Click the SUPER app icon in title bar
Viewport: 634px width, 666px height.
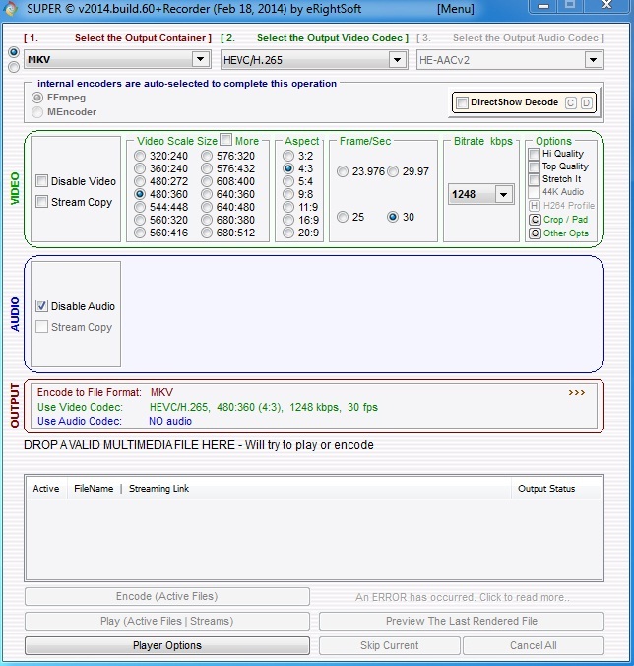[x=11, y=9]
